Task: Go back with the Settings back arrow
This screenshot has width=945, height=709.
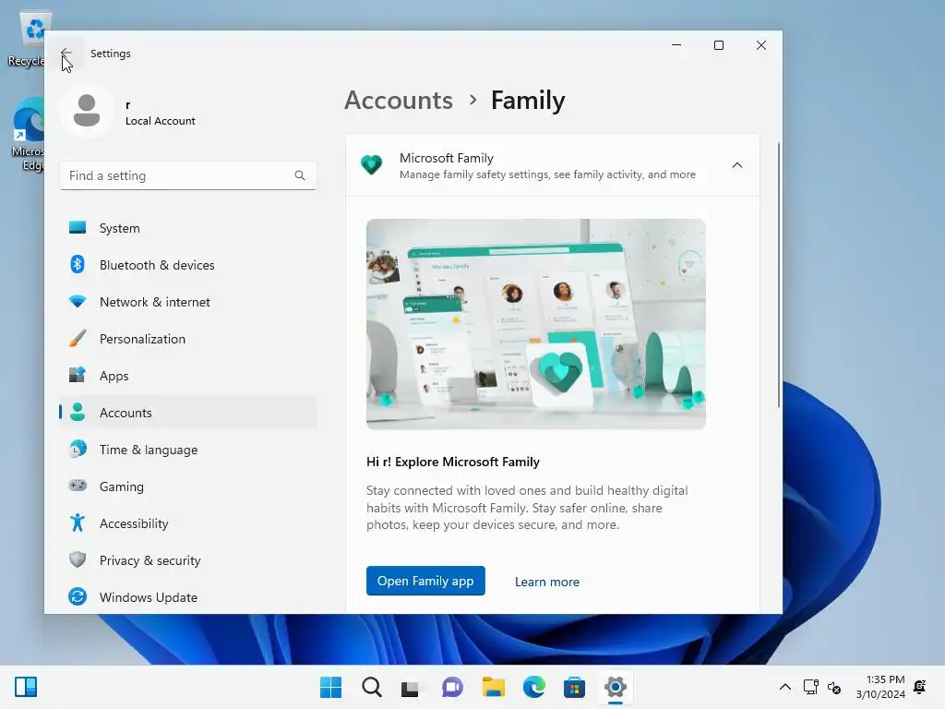Action: point(66,53)
